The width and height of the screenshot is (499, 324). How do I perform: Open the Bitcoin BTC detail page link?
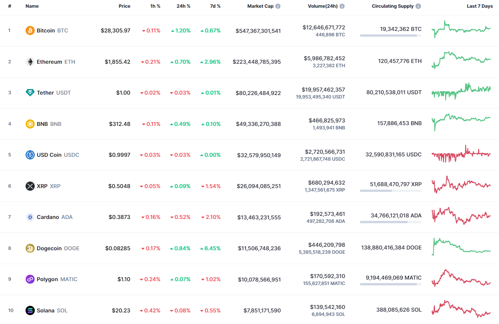point(46,30)
